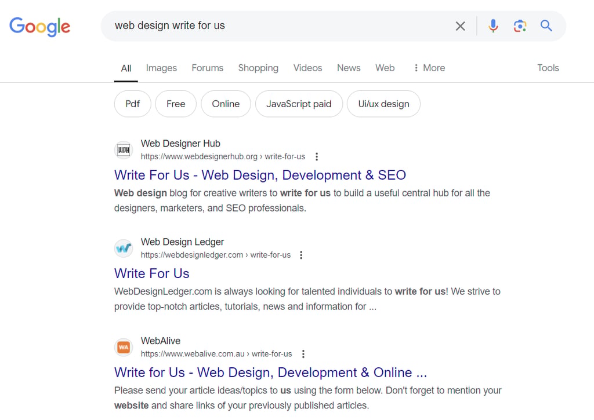The image size is (594, 420).
Task: Click the Web Design Ledger favicon
Action: (124, 248)
